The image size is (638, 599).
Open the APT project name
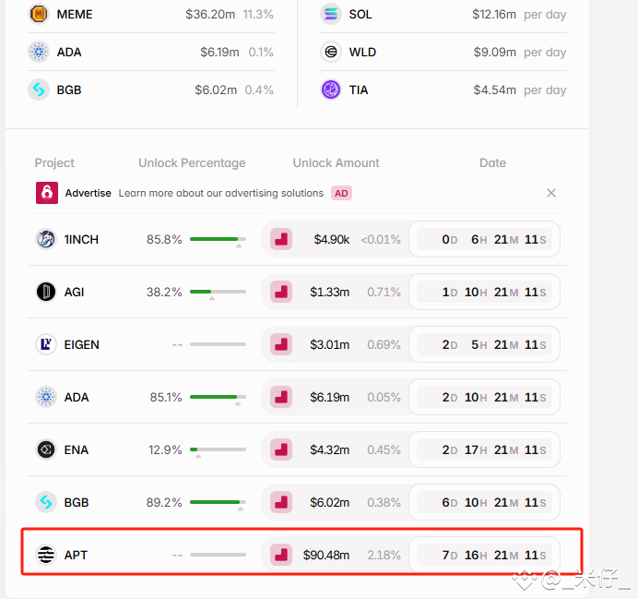(x=76, y=555)
